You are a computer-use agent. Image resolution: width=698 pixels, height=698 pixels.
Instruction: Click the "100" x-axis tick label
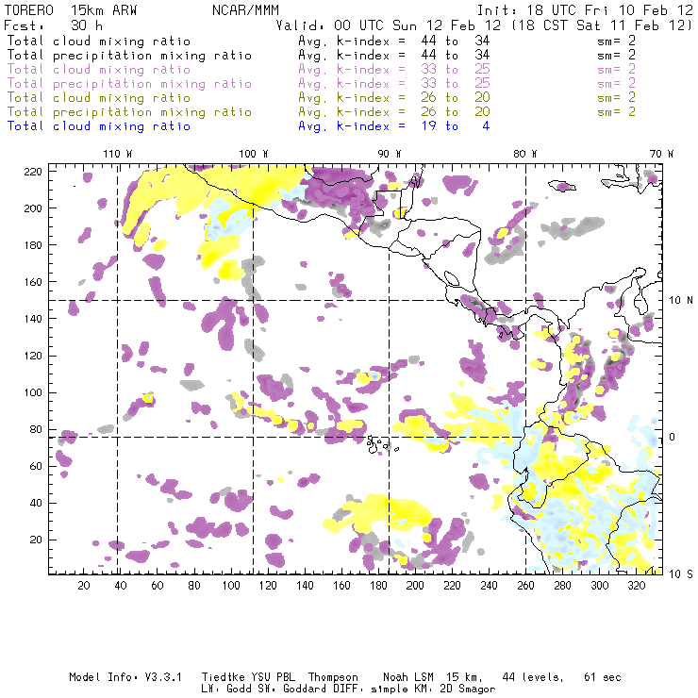pos(231,586)
